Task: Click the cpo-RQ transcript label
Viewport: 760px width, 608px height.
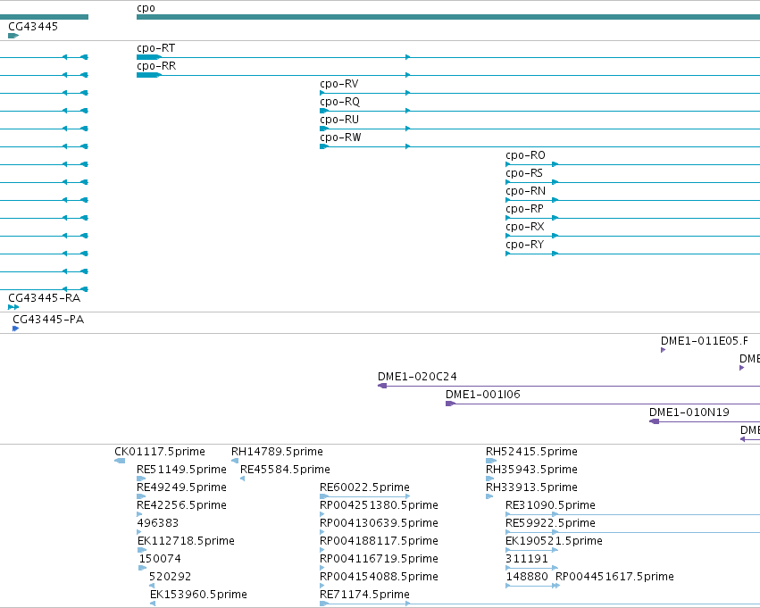Action: tap(339, 102)
